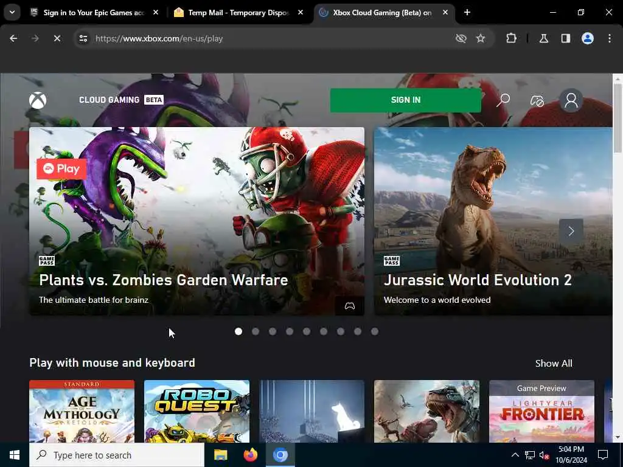Select second carousel dot
Screen dimensions: 623x467
click(256, 331)
